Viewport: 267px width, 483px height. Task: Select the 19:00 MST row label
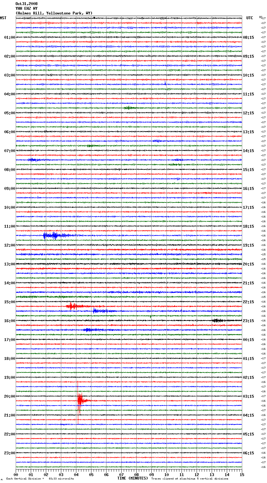(10, 378)
